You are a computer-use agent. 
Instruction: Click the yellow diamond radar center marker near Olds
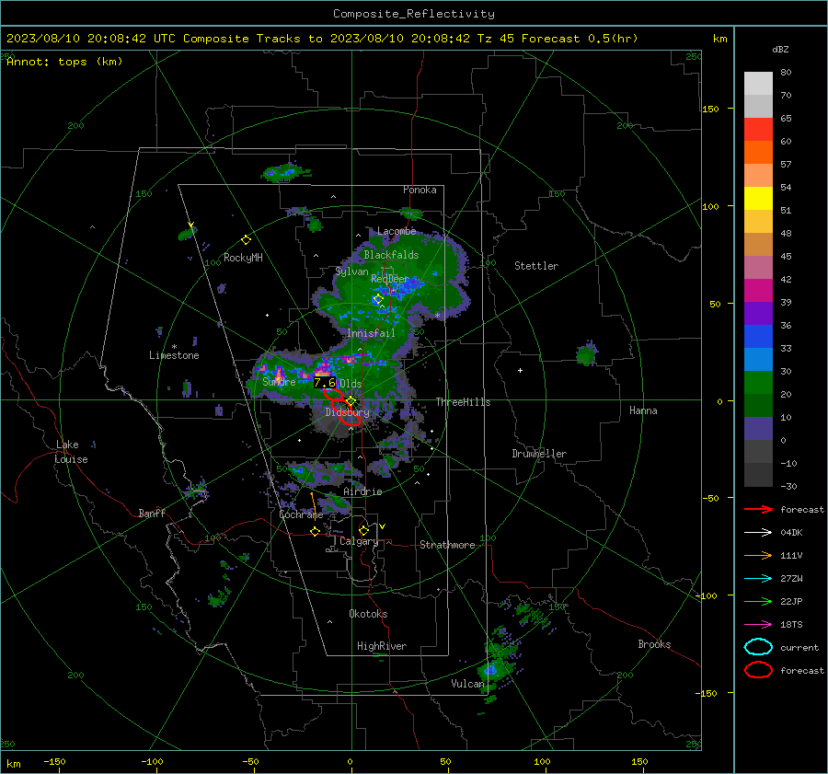351,401
